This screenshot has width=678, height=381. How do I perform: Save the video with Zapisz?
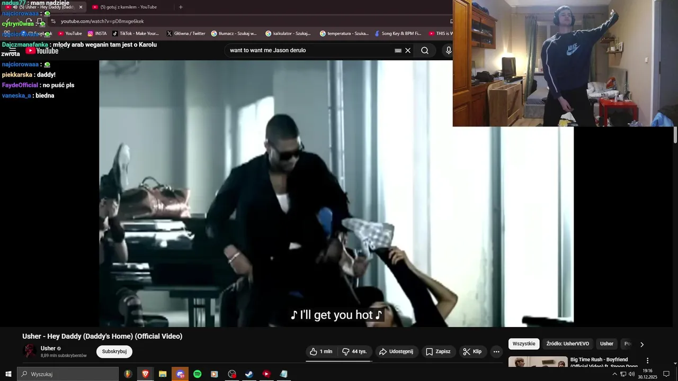tap(438, 351)
